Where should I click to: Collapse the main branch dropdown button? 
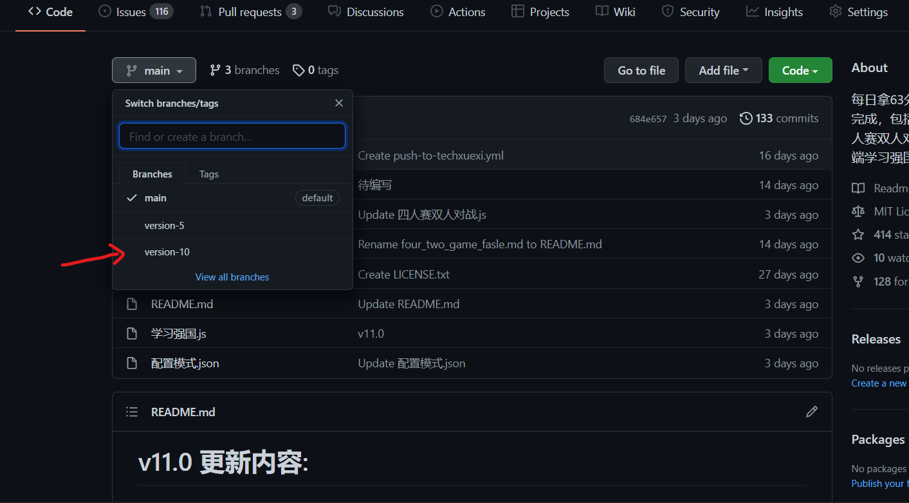click(154, 70)
